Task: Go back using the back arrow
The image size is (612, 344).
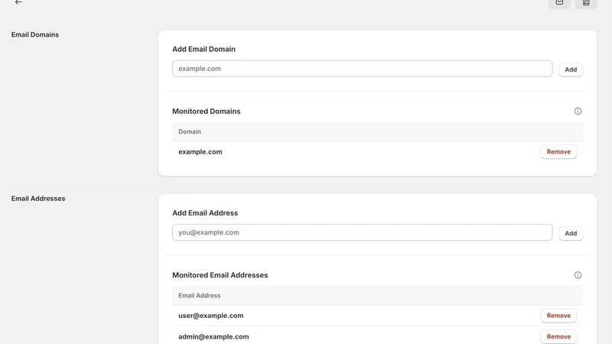Action: (x=18, y=2)
